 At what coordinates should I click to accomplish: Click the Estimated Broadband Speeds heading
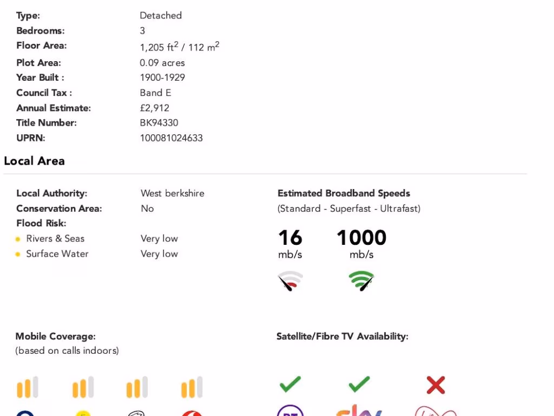pos(344,193)
